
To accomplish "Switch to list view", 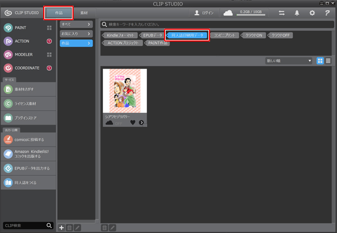I will (x=328, y=61).
